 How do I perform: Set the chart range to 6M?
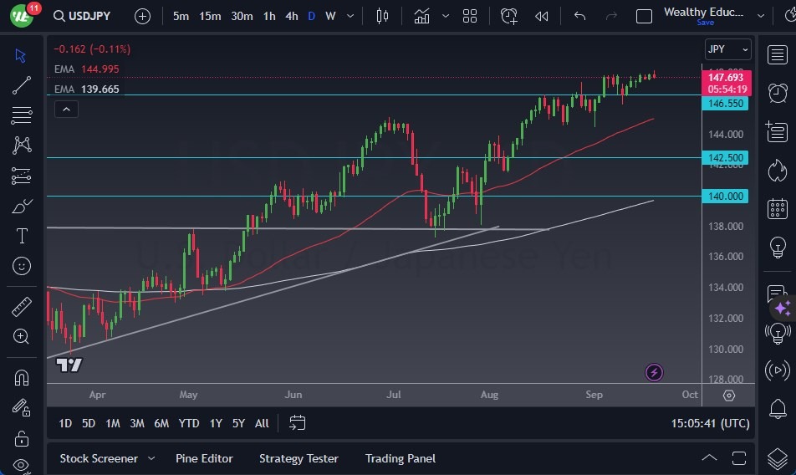pos(161,423)
